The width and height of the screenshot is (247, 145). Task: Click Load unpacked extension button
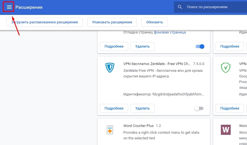pyautogui.click(x=44, y=22)
